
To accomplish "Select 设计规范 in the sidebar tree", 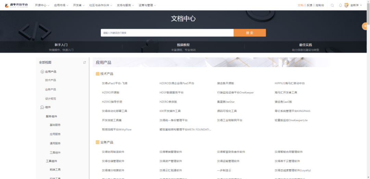I will pyautogui.click(x=50, y=99).
